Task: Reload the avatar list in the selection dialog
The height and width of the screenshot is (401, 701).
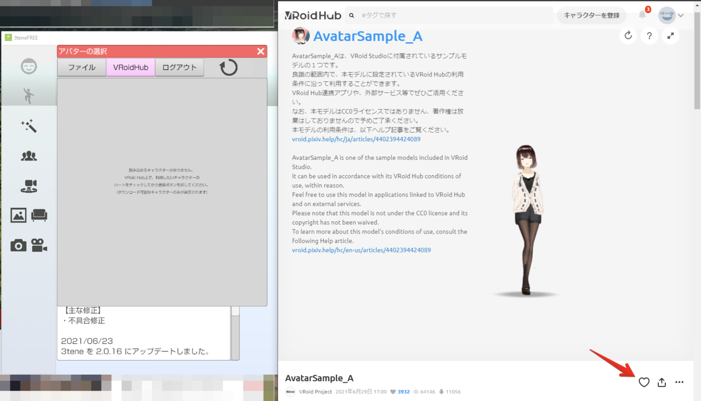Action: pos(228,67)
